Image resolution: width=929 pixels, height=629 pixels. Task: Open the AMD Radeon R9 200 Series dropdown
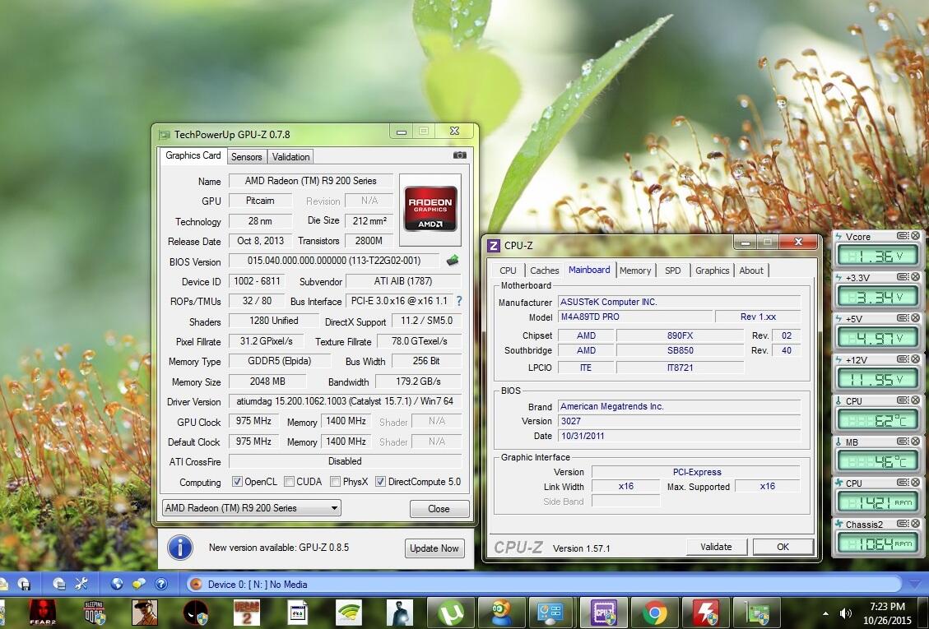(251, 508)
